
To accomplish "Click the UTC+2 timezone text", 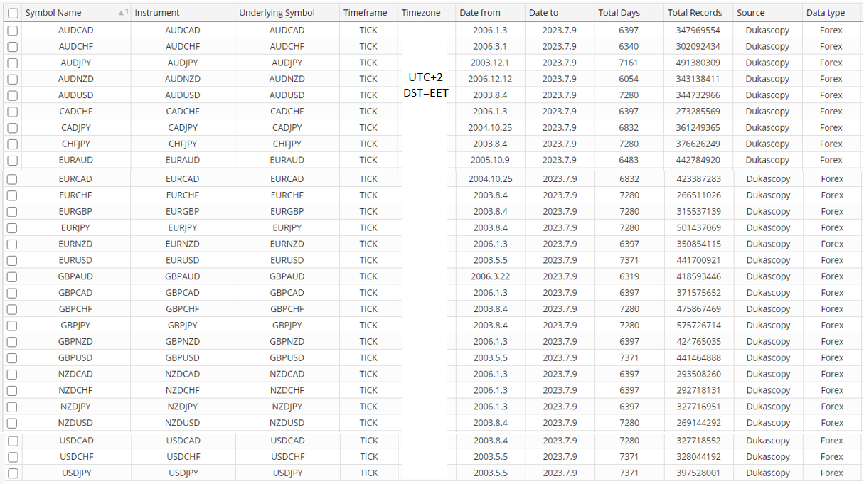I will pos(426,77).
